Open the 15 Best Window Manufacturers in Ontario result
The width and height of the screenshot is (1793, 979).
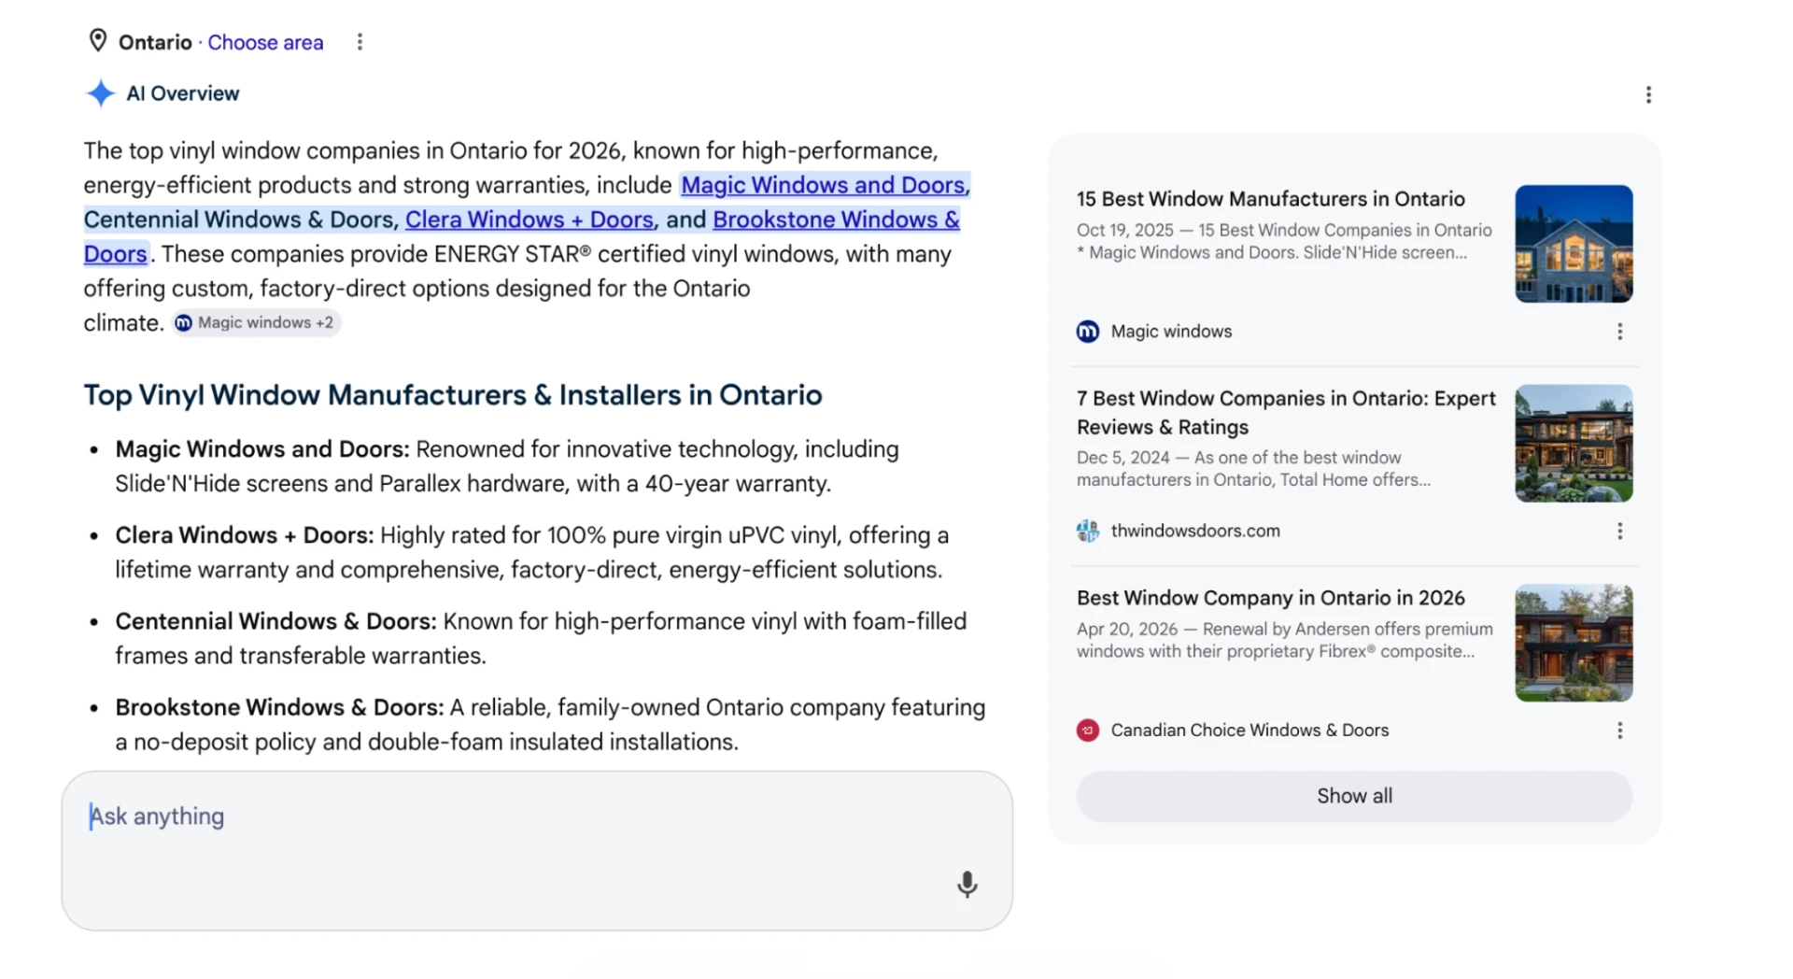(1270, 199)
